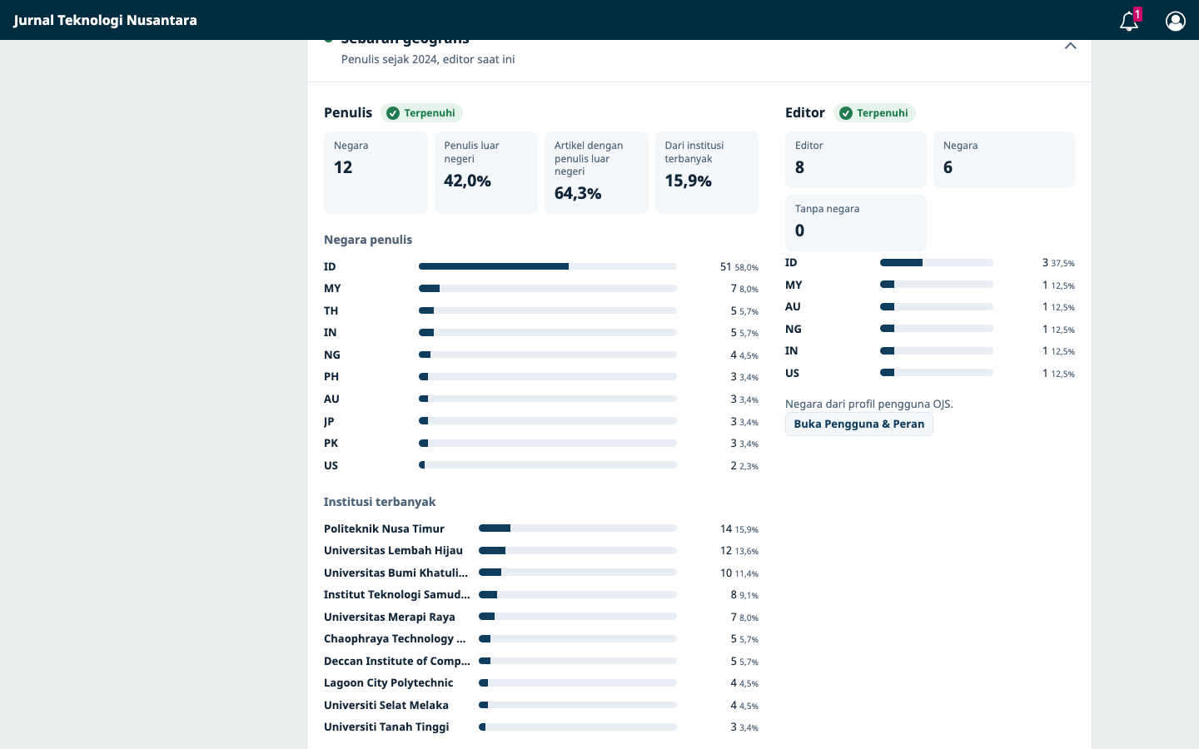Click the Editor count card showing 8
The width and height of the screenshot is (1199, 749).
pyautogui.click(x=856, y=160)
